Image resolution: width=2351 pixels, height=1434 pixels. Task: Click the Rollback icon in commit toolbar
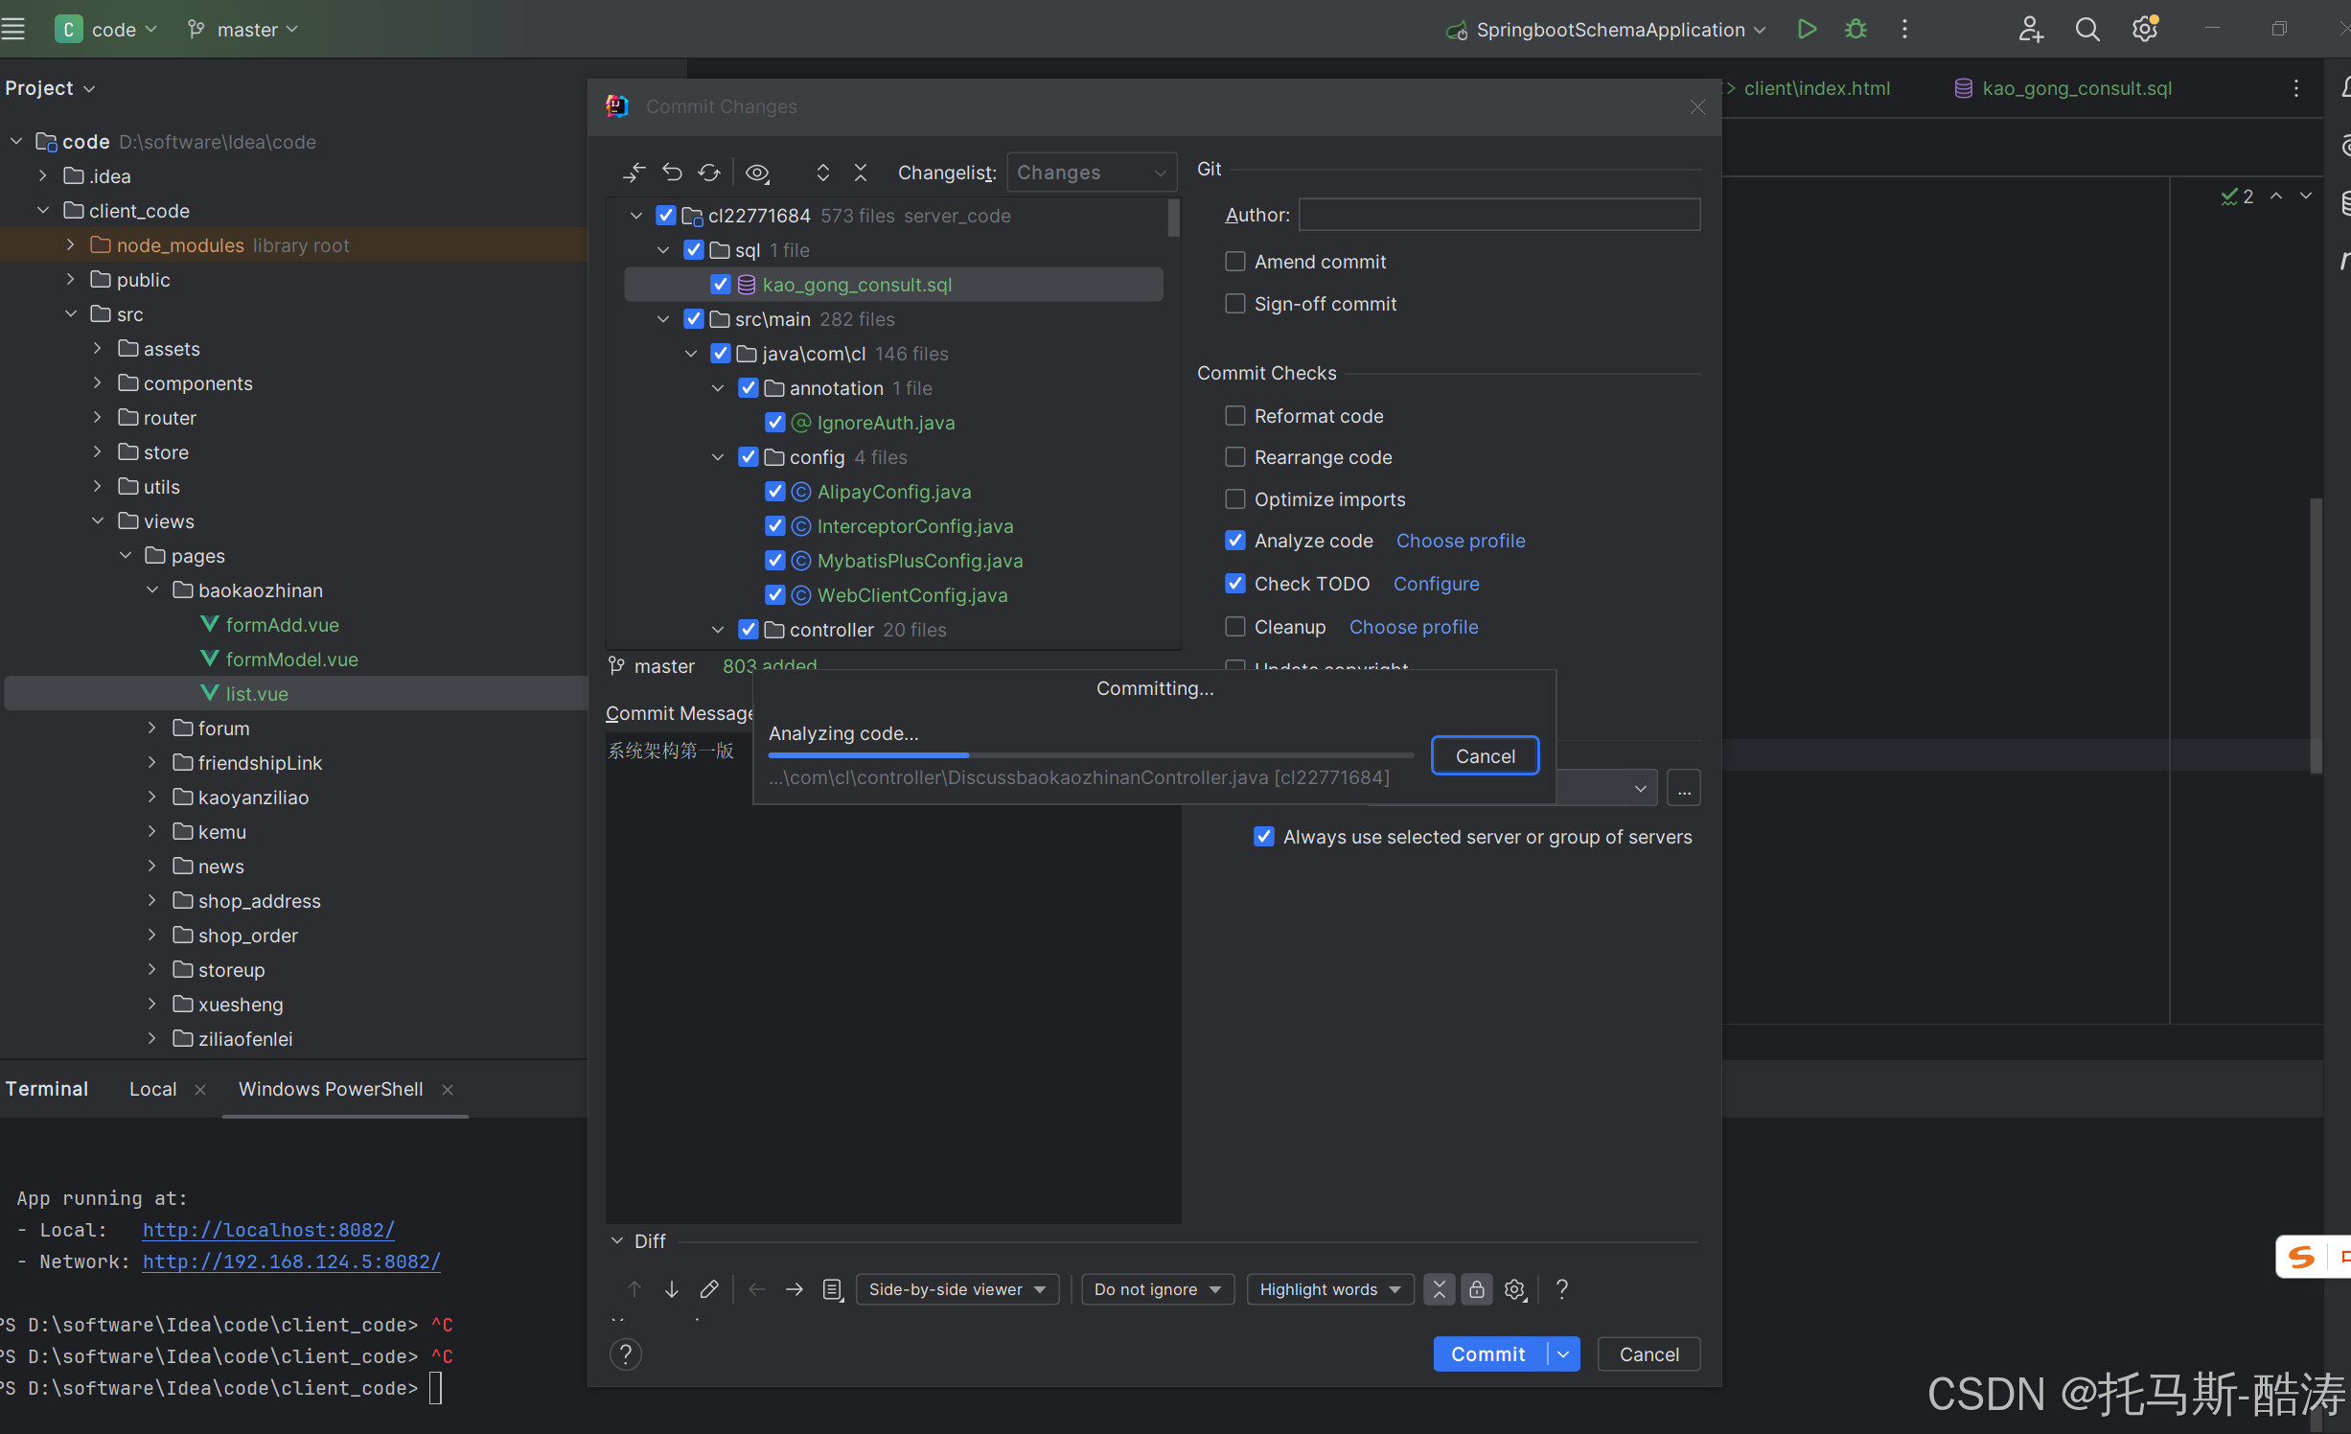672,173
